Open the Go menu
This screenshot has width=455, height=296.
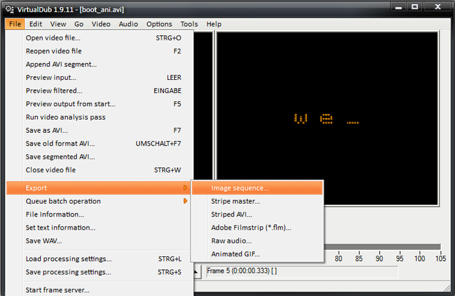pyautogui.click(x=79, y=24)
